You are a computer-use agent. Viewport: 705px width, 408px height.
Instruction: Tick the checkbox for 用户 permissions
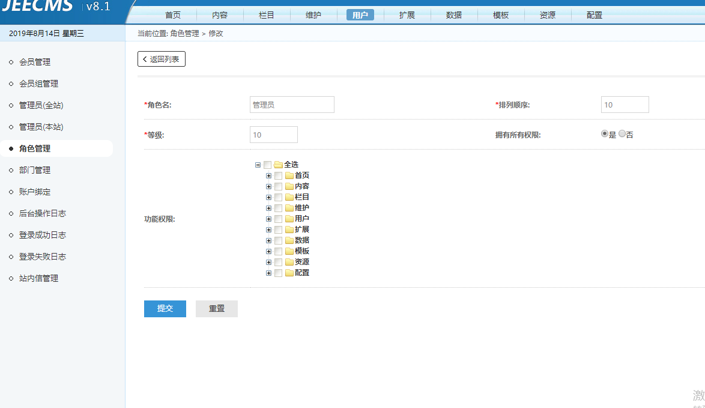[279, 219]
